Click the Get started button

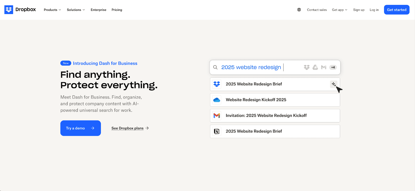coord(397,10)
